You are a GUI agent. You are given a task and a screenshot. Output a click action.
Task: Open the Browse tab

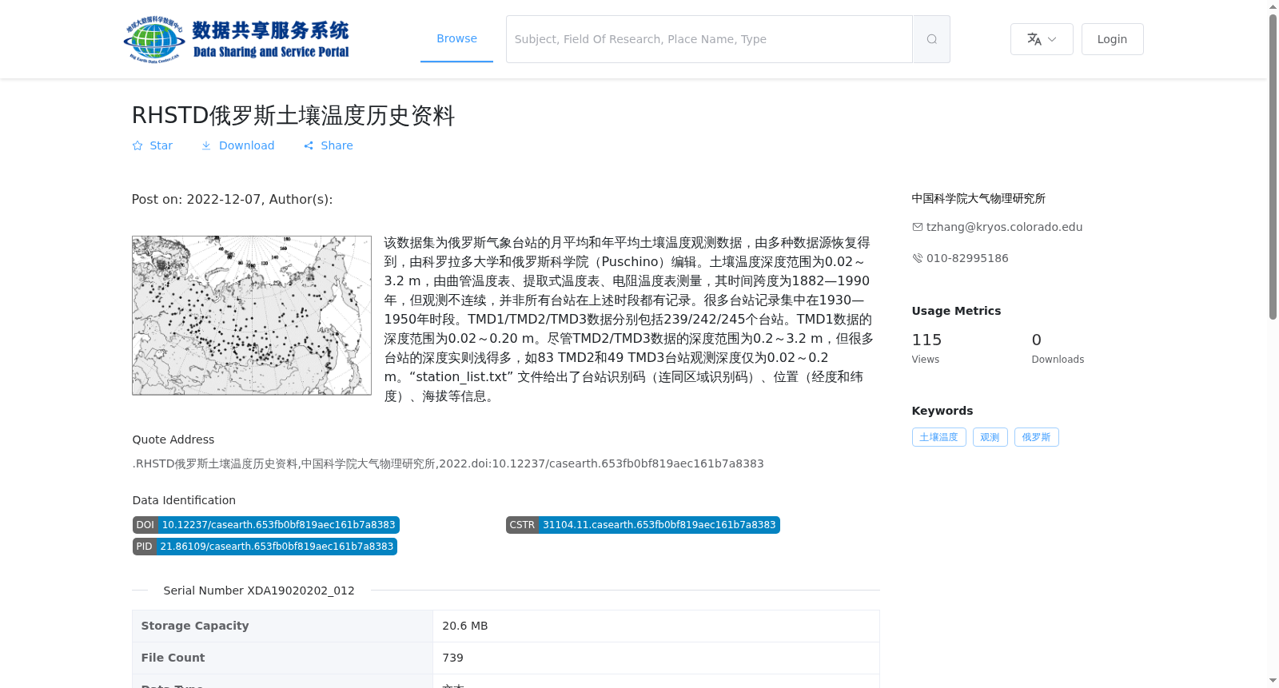click(456, 38)
